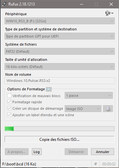This screenshot has width=119, height=168.
Task: Minimize the Rufus window
Action: [x=82, y=4]
